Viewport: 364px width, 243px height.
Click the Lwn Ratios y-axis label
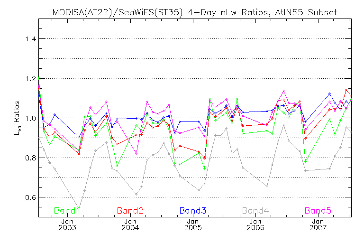coord(17,118)
